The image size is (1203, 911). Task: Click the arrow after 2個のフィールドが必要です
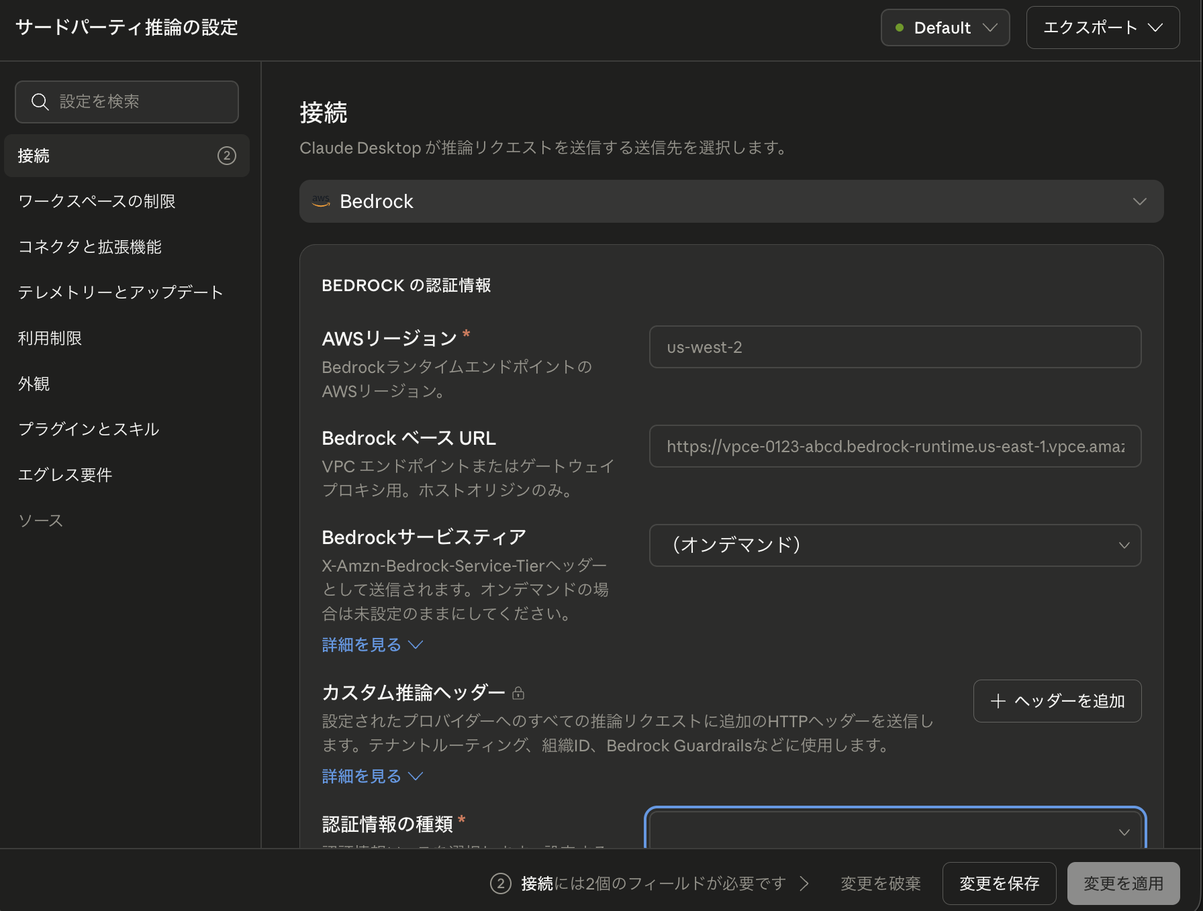click(804, 883)
